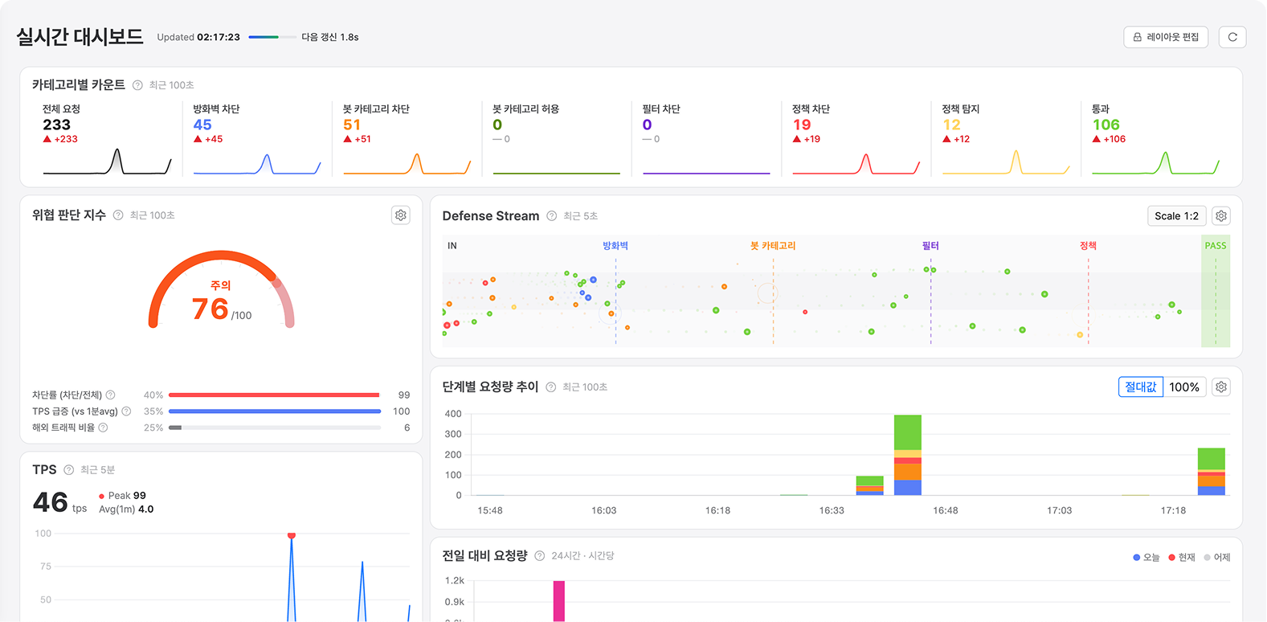
Task: Open help icon beside 해외 트래픽 비율
Action: (x=103, y=428)
